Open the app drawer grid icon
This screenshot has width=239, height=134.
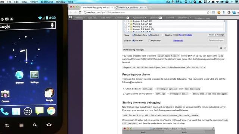(x=28, y=111)
